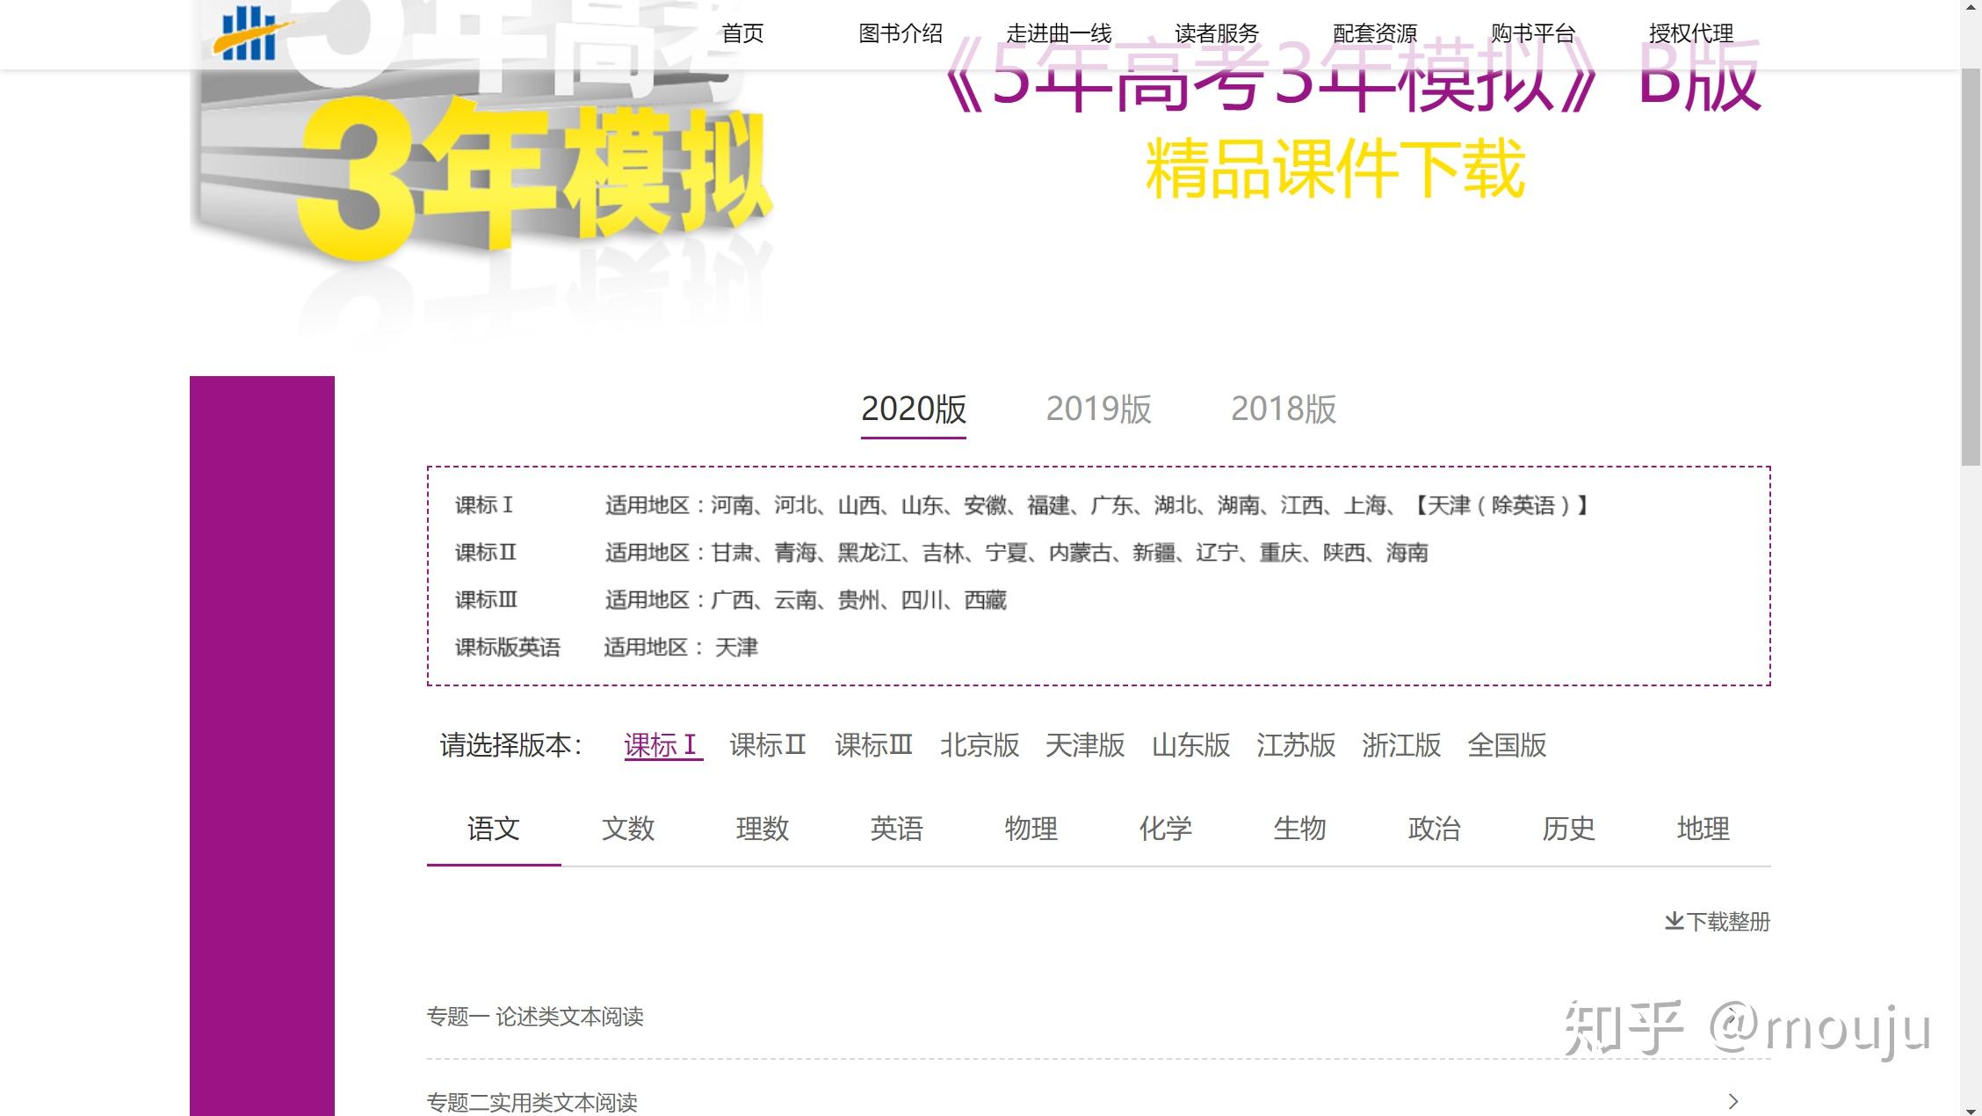Open the 图书介绍 menu item

(x=901, y=33)
